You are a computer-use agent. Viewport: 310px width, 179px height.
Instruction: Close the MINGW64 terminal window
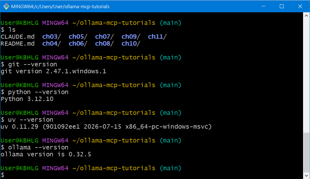[300, 6]
